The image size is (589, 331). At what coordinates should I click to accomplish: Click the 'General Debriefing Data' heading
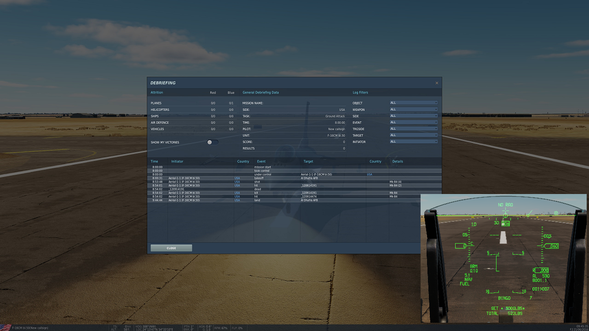[260, 92]
